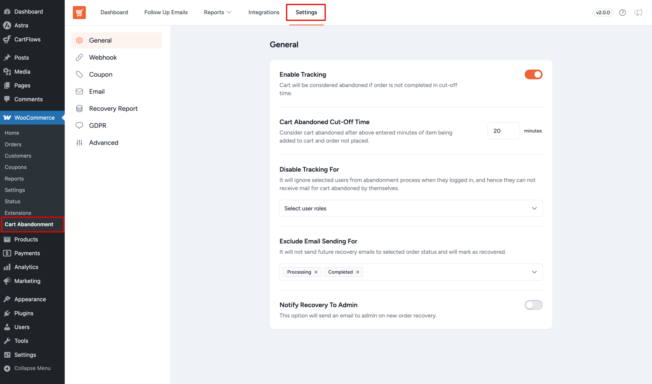Screen dimensions: 652x384
Task: Open the Reports dropdown in the top nav
Action: pyautogui.click(x=218, y=13)
